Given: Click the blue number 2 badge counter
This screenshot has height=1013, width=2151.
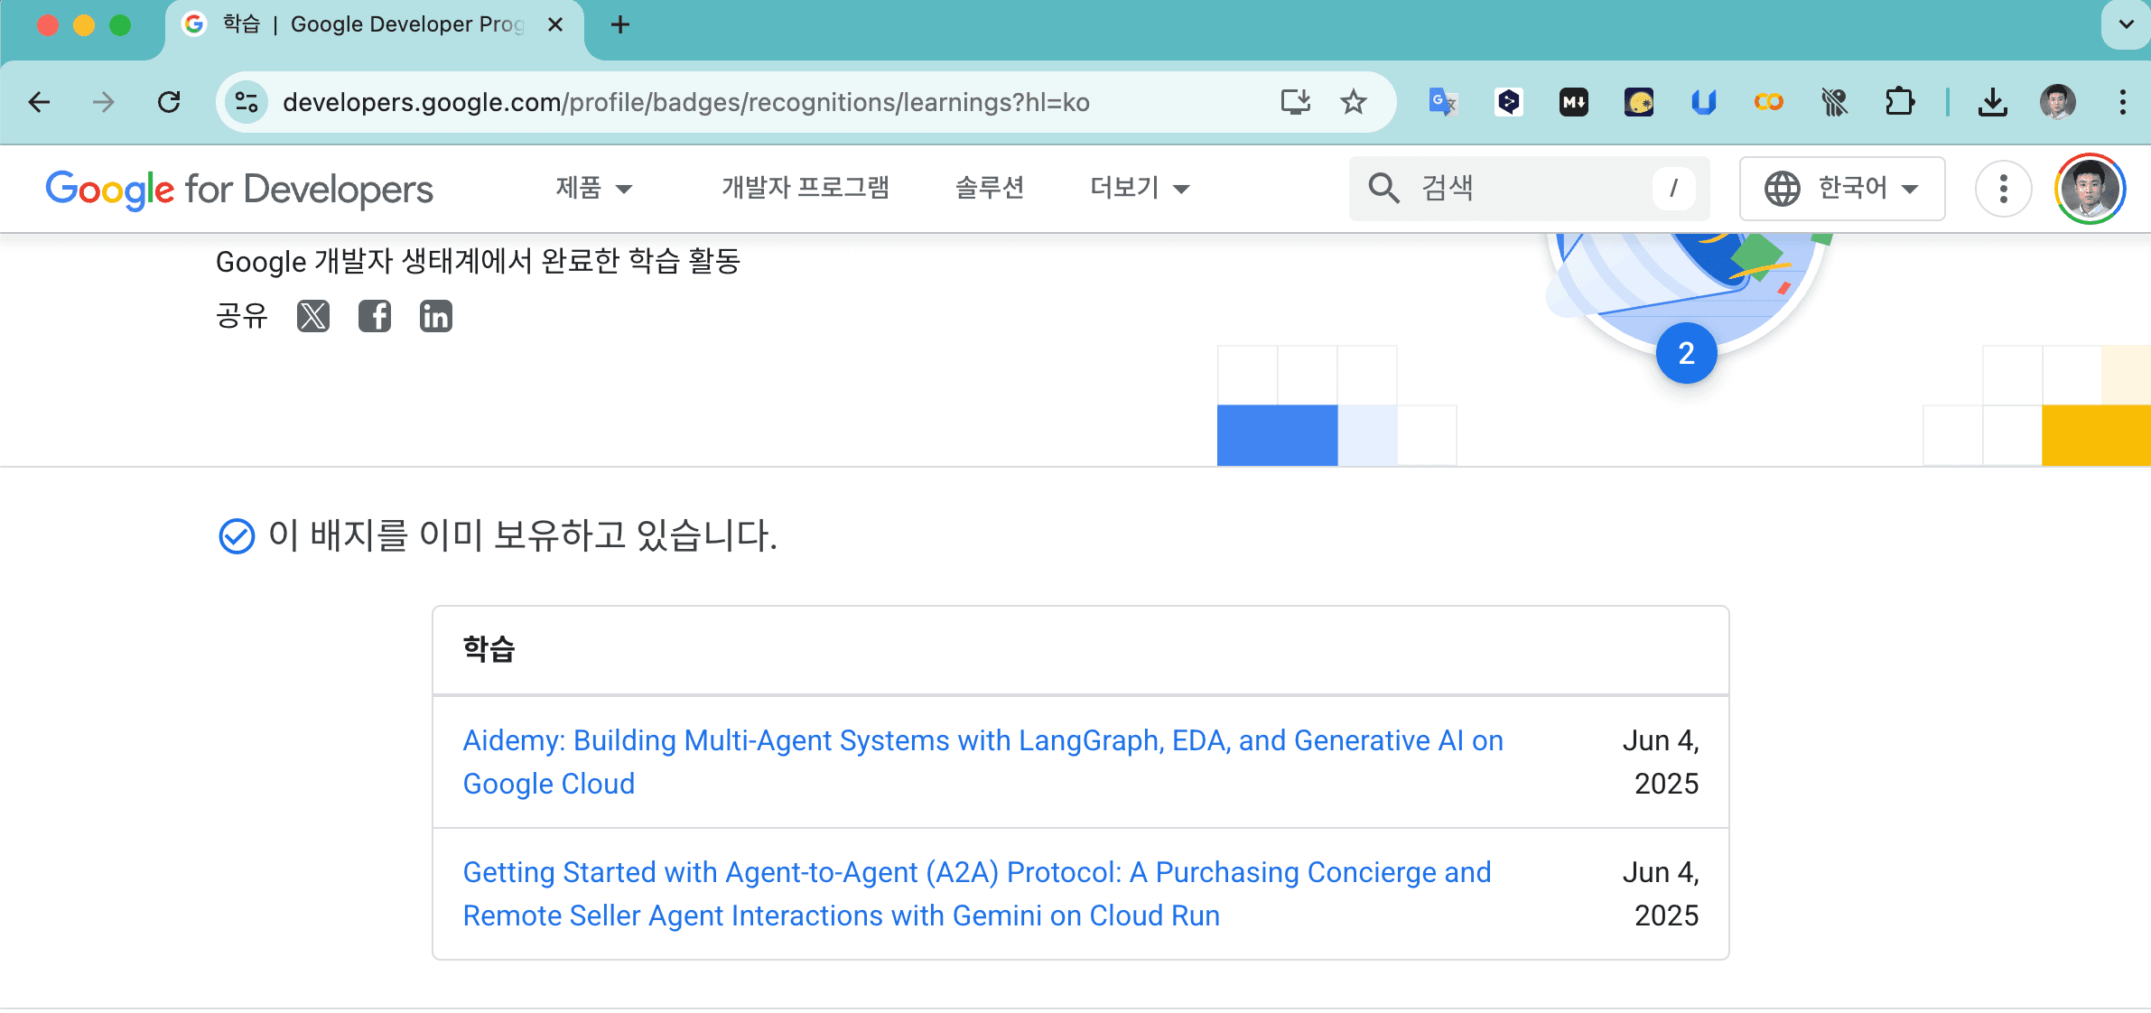Looking at the screenshot, I should point(1686,353).
